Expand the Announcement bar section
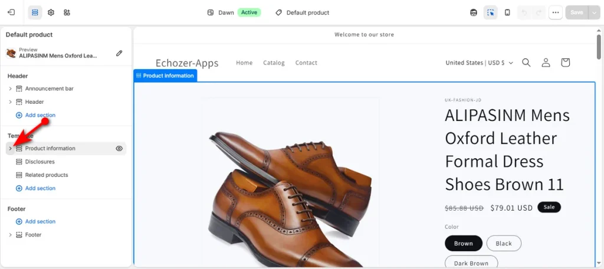The image size is (604, 269). pos(11,88)
